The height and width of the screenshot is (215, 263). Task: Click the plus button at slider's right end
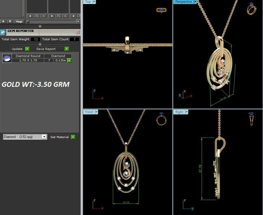[78, 21]
